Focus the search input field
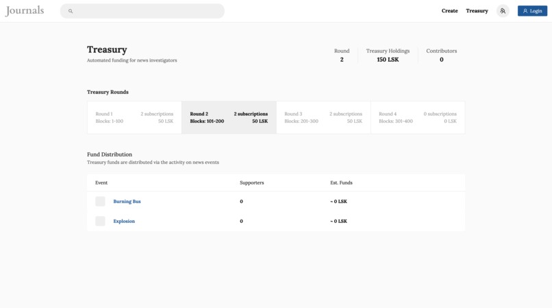552x308 pixels. tap(147, 11)
